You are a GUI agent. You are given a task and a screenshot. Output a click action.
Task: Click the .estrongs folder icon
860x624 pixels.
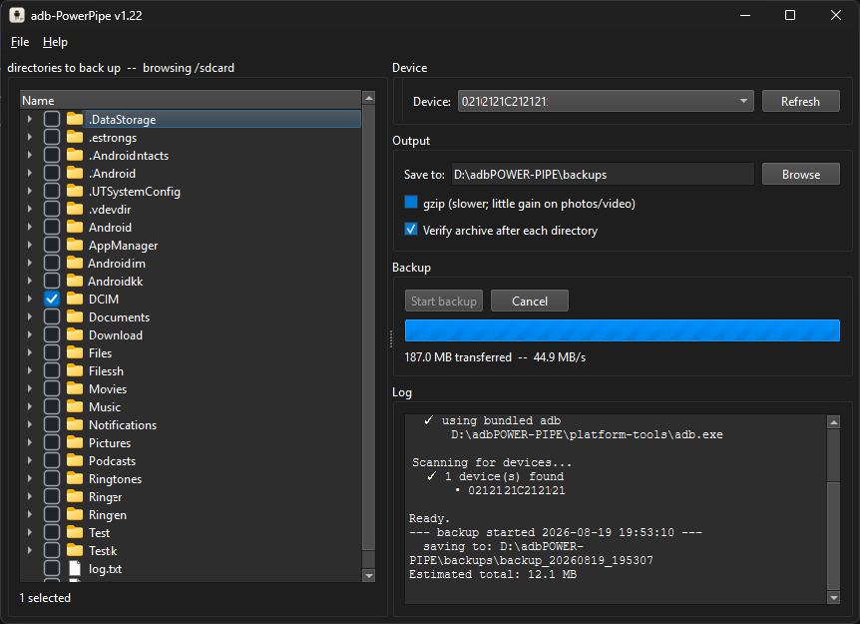click(x=75, y=137)
